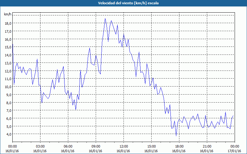Click the '6,0' y-axis label

pyautogui.click(x=9, y=119)
